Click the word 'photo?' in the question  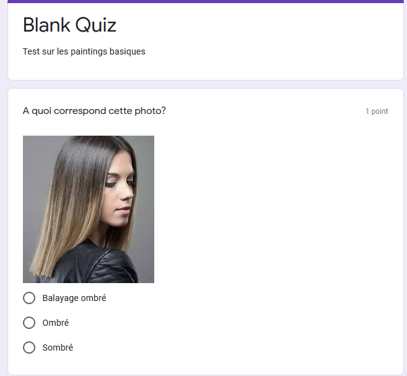click(x=150, y=111)
